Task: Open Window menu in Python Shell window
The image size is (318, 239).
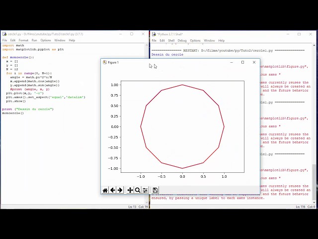Action: coord(209,40)
